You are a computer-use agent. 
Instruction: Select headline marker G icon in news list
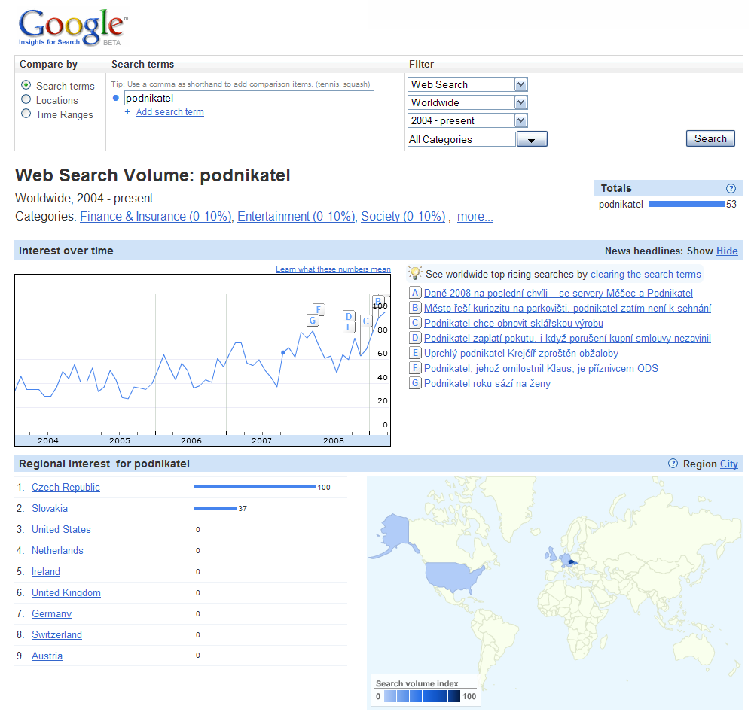coord(415,383)
